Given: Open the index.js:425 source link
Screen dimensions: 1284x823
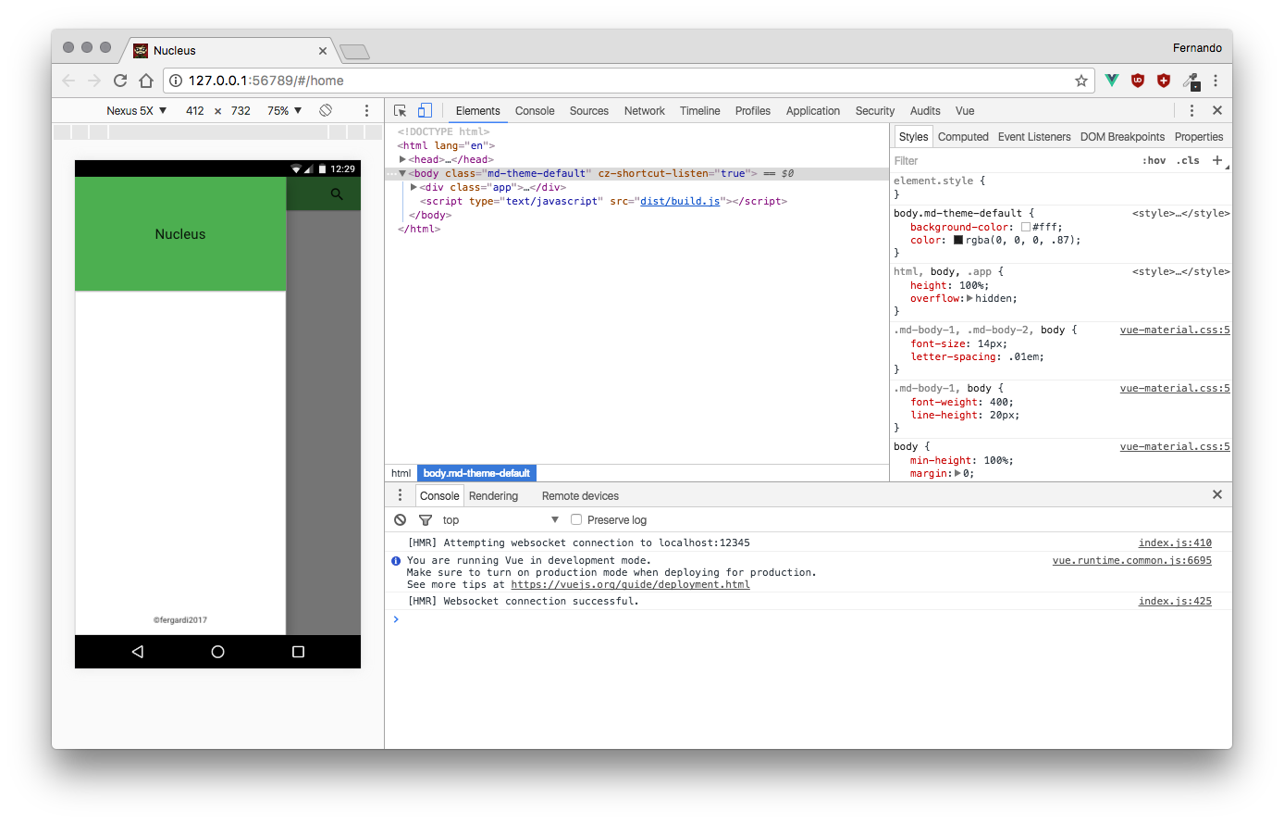Looking at the screenshot, I should tap(1175, 601).
